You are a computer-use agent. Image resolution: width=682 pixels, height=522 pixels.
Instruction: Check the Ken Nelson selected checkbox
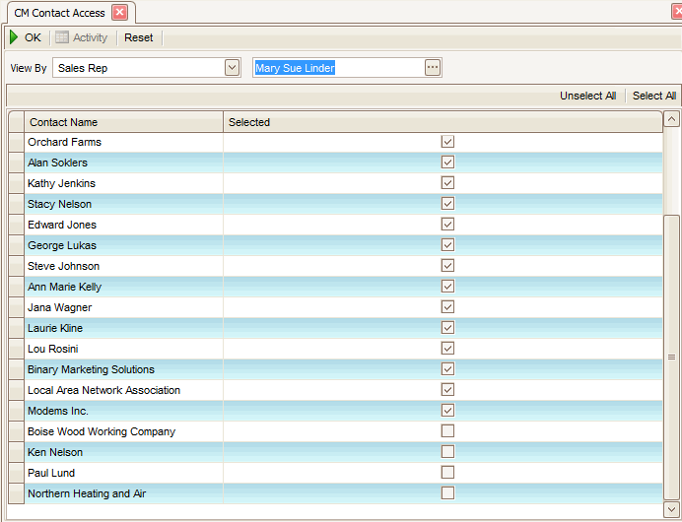[447, 452]
